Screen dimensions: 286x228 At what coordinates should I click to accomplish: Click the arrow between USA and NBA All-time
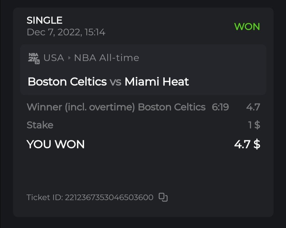click(x=69, y=58)
